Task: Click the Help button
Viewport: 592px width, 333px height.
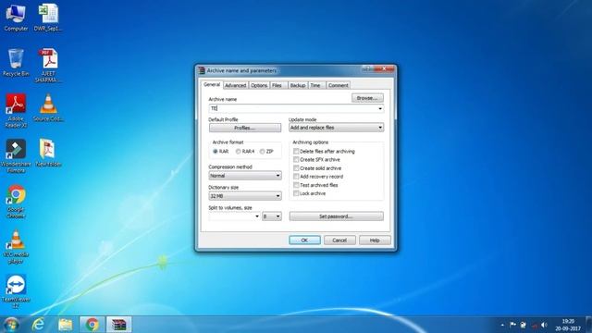Action: click(x=375, y=240)
